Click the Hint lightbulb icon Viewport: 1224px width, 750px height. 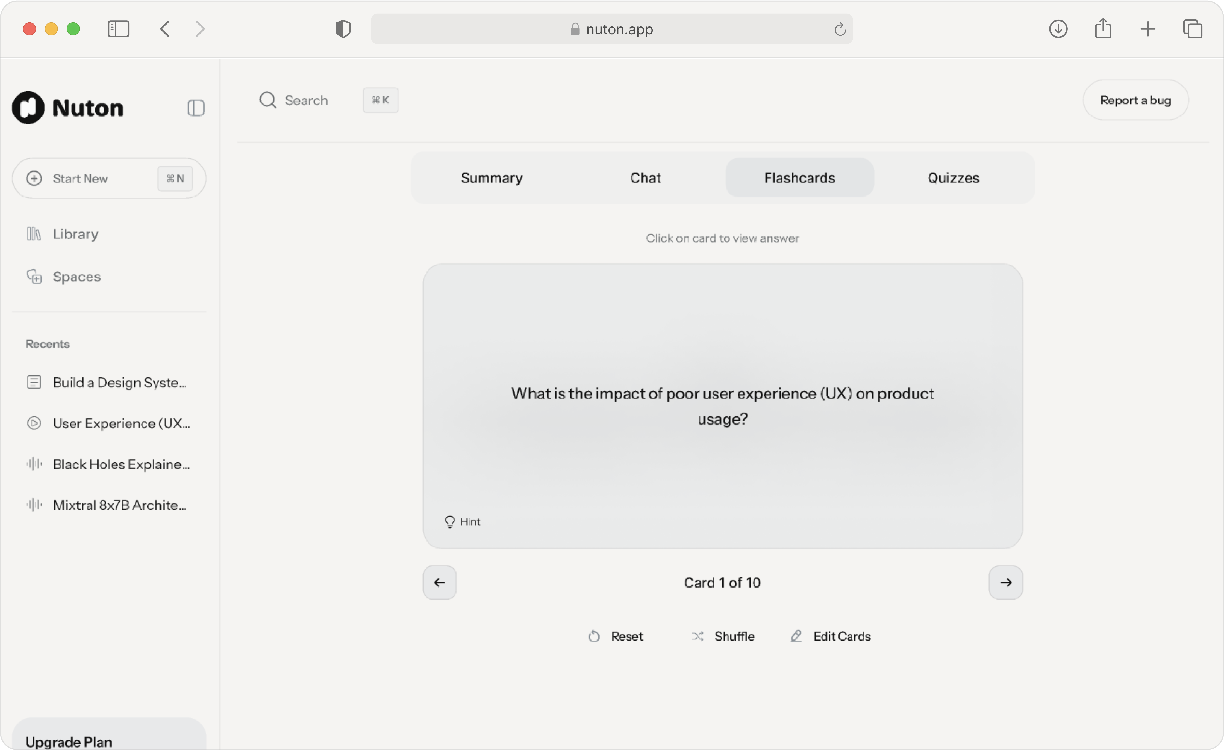pos(449,522)
